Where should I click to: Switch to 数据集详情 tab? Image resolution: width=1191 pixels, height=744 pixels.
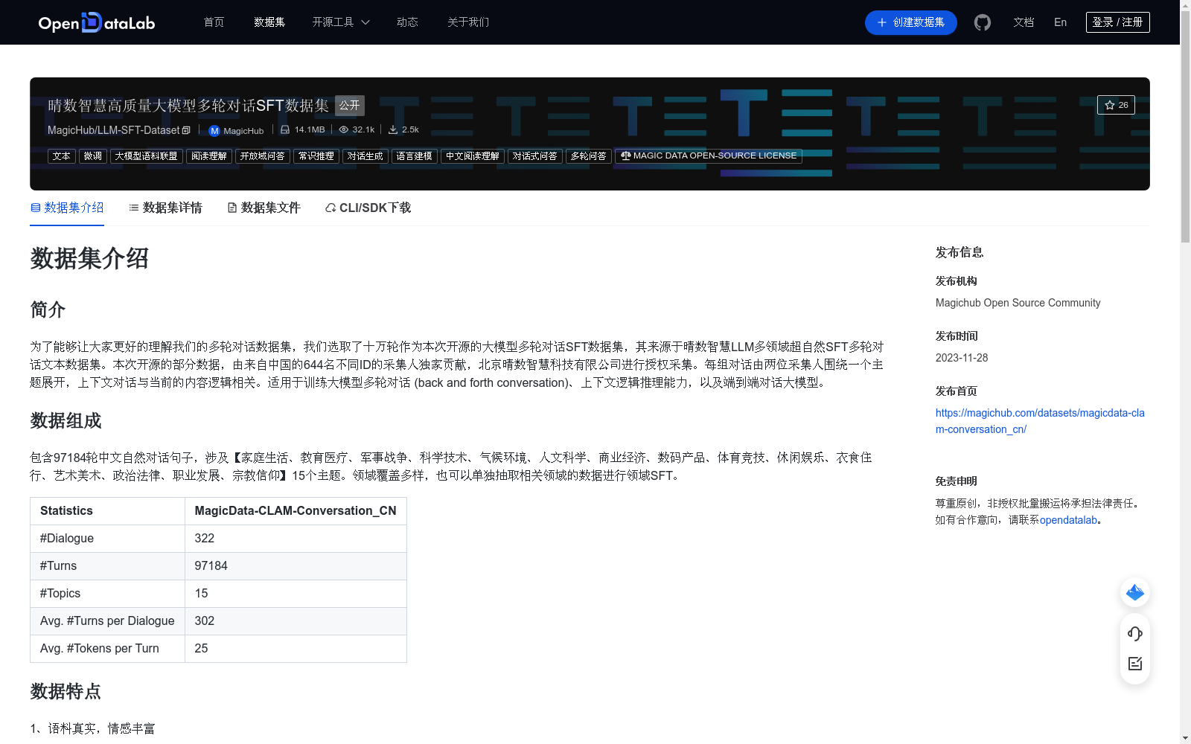click(x=165, y=208)
